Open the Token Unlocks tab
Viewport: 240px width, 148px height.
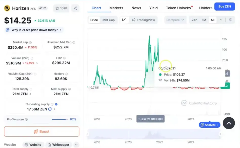click(x=178, y=8)
